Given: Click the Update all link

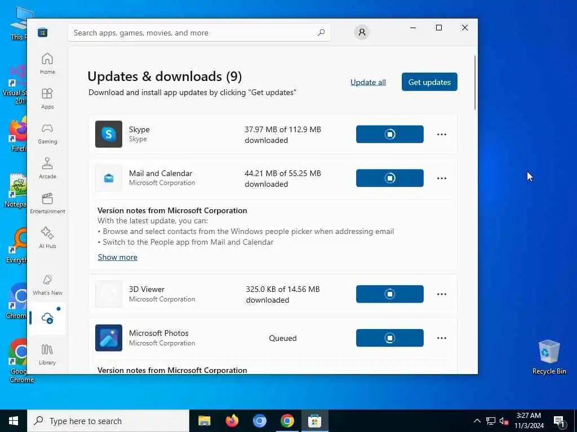Looking at the screenshot, I should click(368, 82).
